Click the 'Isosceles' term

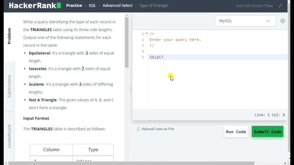(x=38, y=69)
